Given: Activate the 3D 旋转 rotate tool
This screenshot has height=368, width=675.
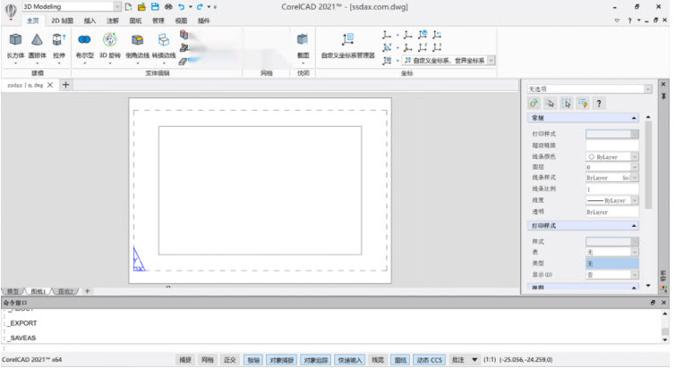Looking at the screenshot, I should 109,42.
